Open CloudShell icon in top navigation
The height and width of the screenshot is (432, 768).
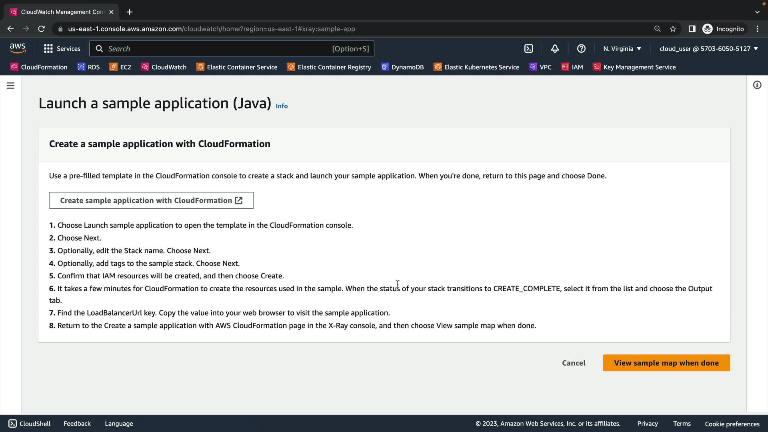(x=528, y=48)
